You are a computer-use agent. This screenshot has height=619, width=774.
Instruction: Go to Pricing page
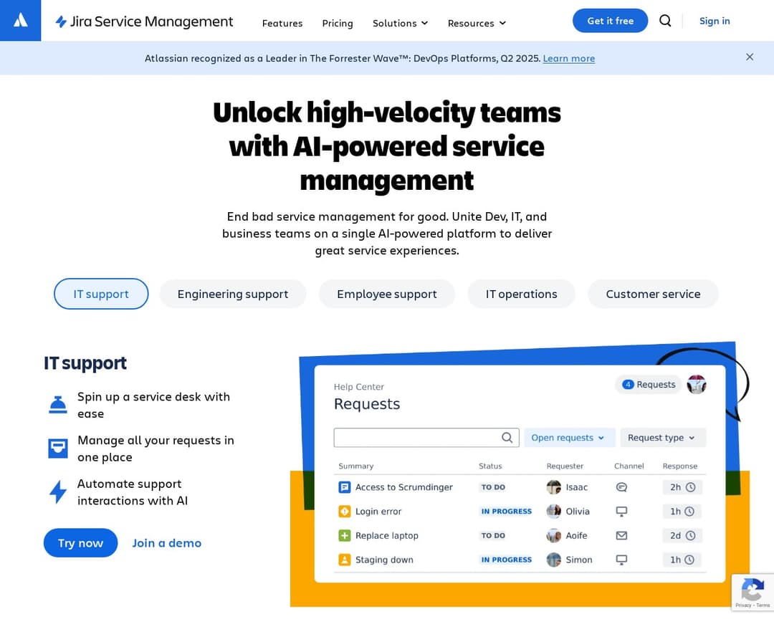(x=338, y=23)
